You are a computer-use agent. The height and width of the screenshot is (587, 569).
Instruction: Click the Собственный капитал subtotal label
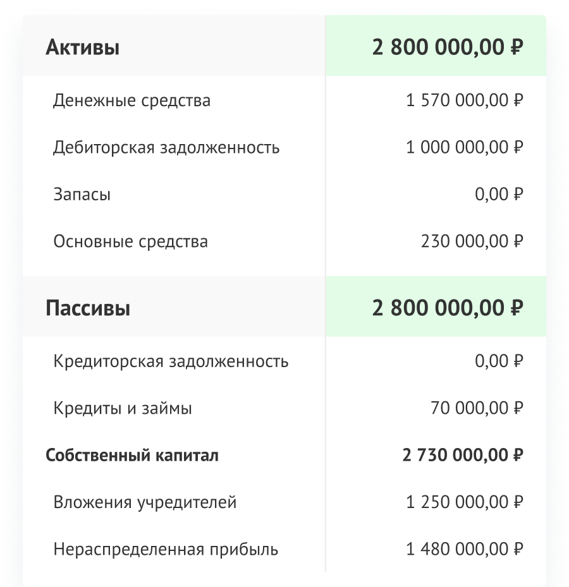[132, 455]
